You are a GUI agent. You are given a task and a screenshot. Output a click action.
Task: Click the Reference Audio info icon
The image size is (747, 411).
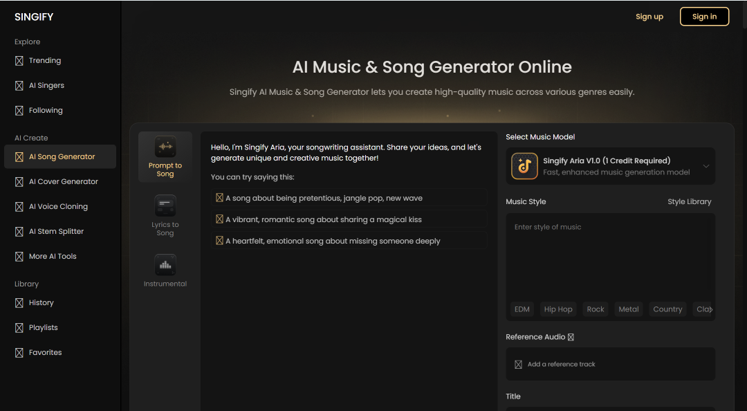[571, 337]
